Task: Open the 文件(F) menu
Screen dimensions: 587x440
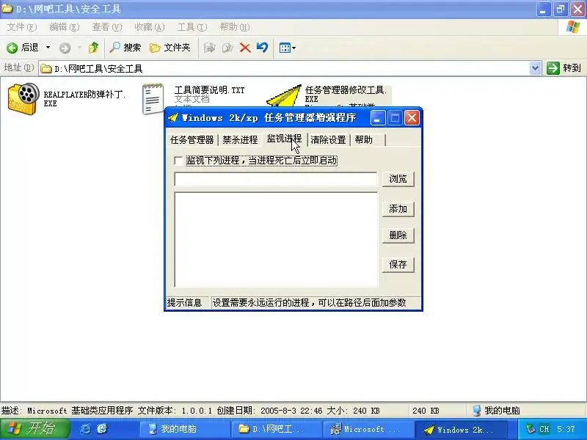Action: [22, 27]
